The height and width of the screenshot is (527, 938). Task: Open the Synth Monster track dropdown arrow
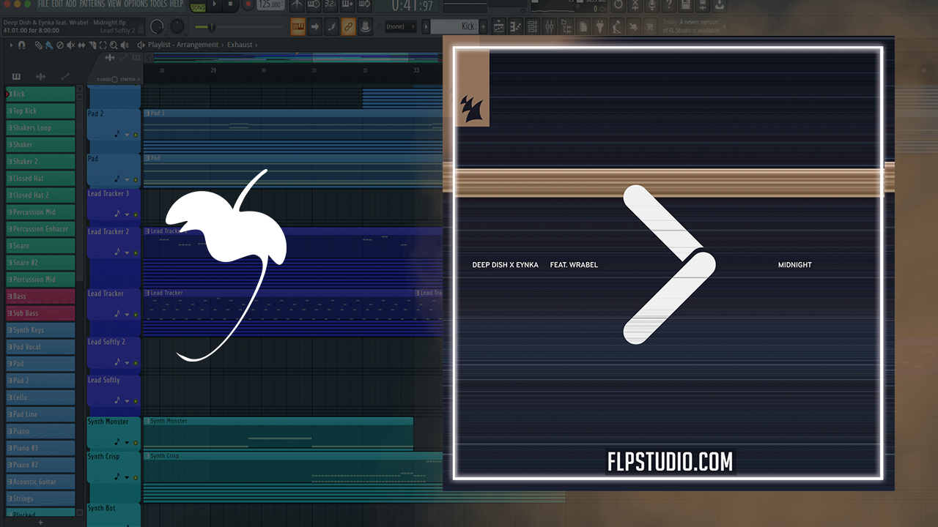click(127, 443)
